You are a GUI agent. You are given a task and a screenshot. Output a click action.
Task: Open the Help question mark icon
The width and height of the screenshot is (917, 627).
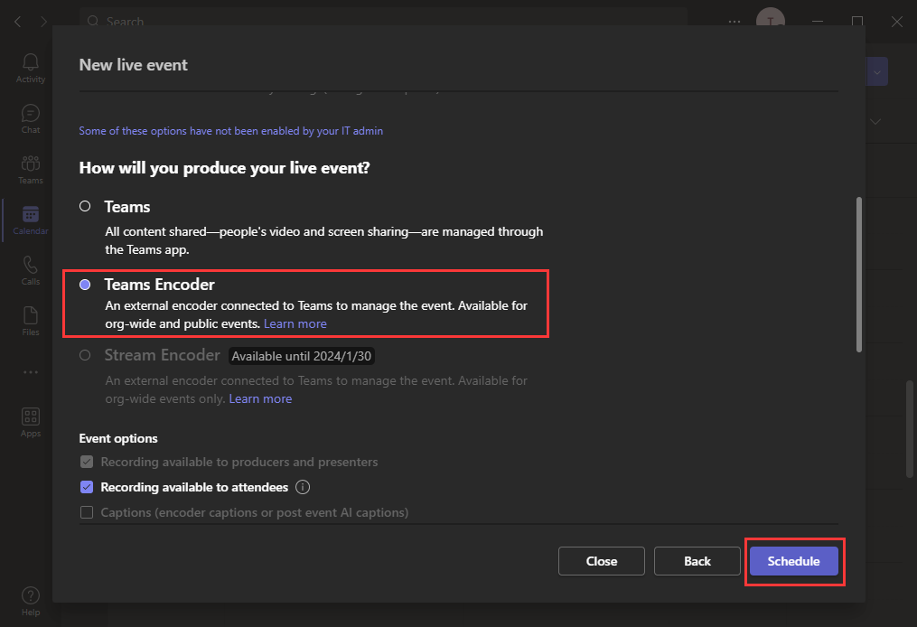tap(31, 596)
